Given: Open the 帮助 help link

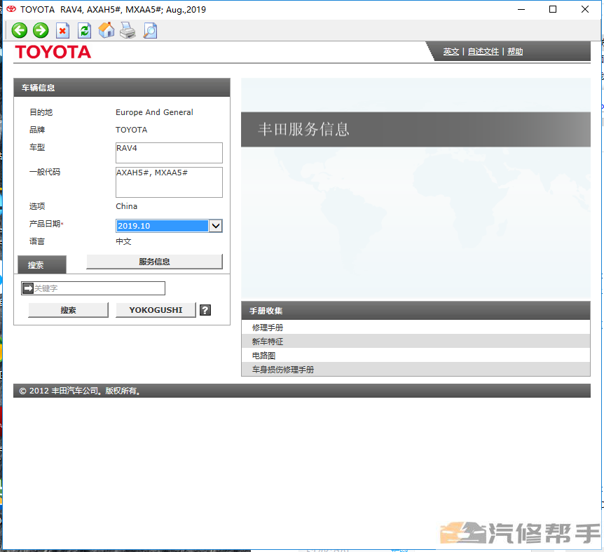Looking at the screenshot, I should tap(515, 51).
